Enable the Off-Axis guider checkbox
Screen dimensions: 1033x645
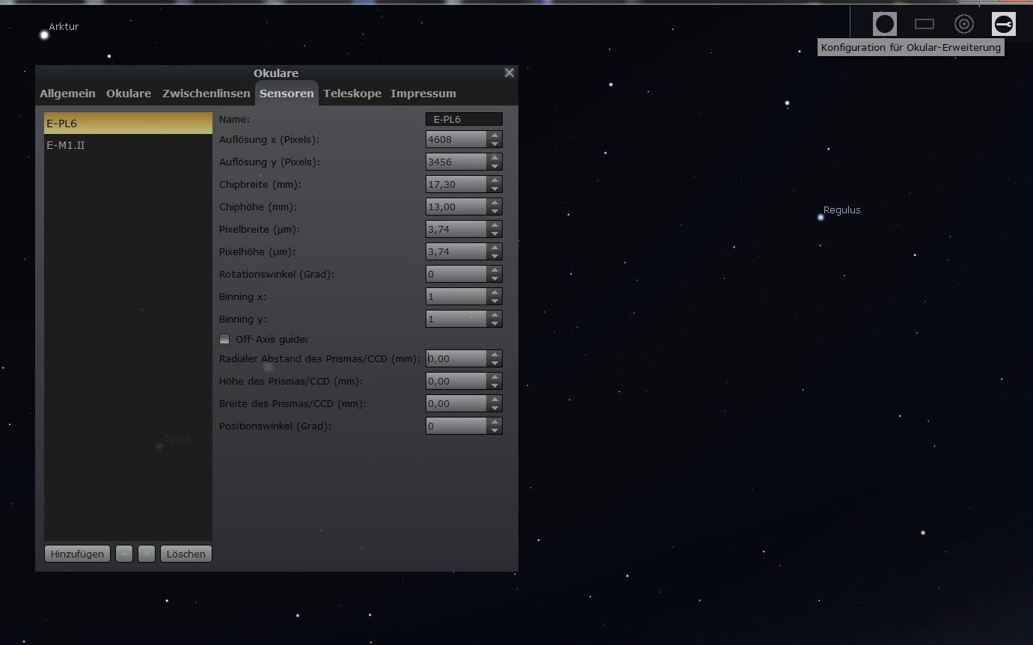(224, 339)
